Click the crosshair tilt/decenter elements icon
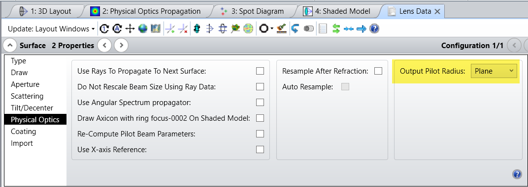528x187 pixels. (130, 29)
